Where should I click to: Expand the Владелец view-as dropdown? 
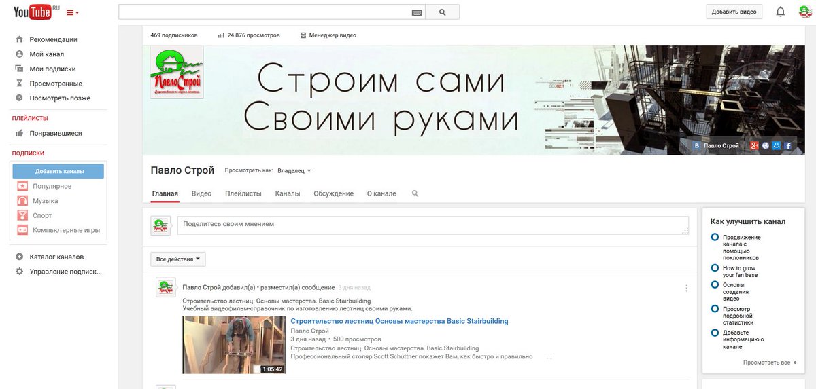coord(294,171)
